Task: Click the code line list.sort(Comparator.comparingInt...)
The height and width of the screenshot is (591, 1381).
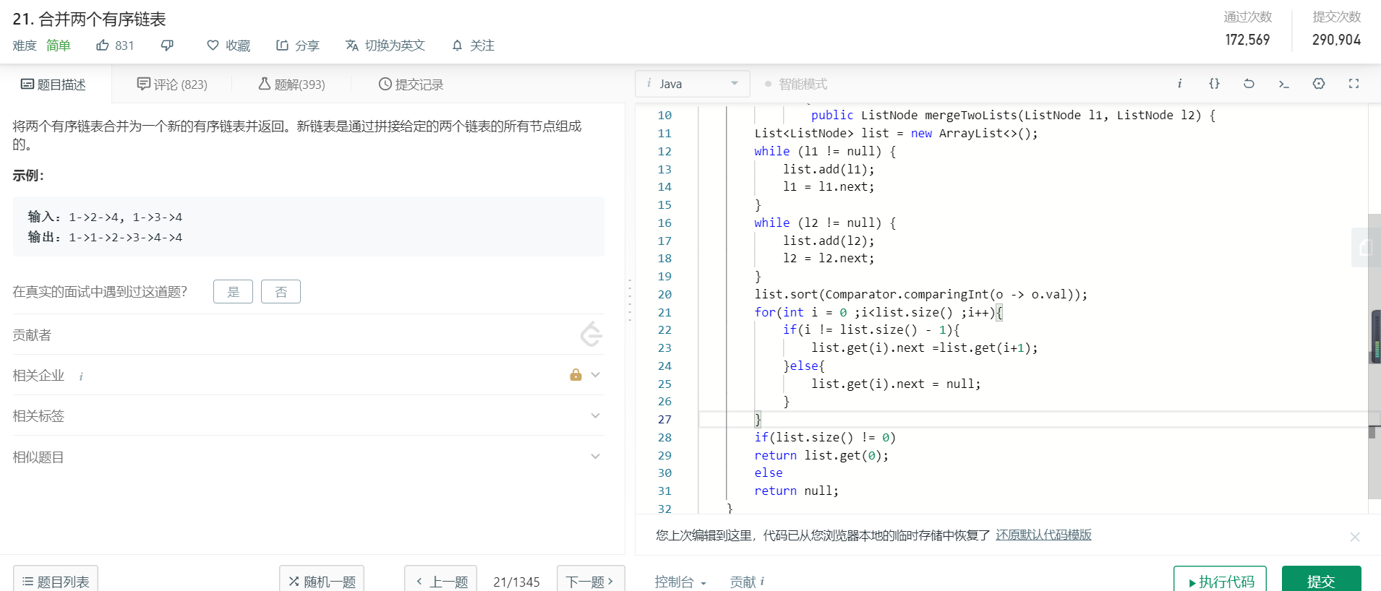Action: pos(920,294)
